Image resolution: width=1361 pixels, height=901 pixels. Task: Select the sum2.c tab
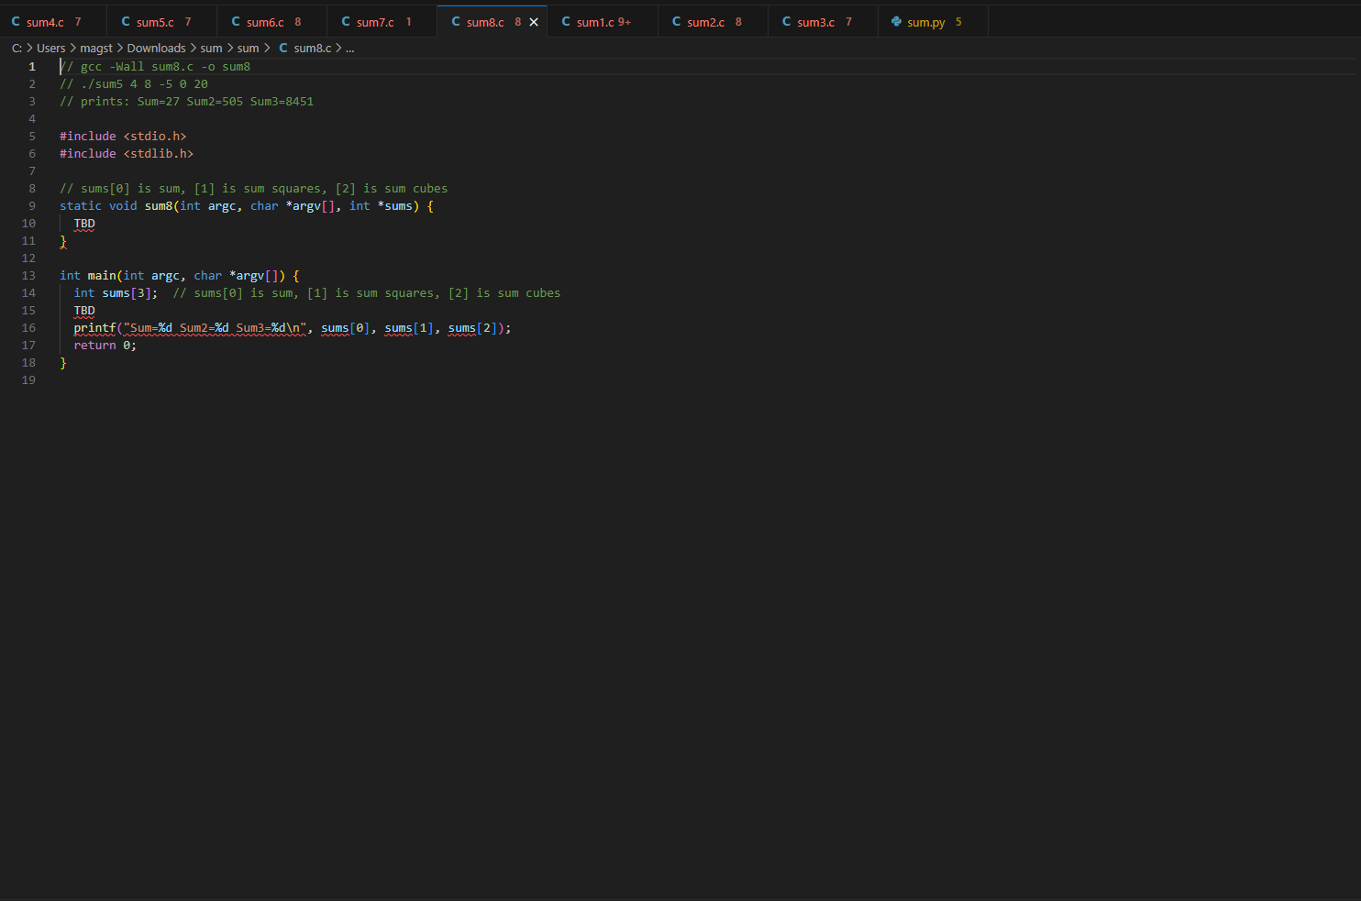[x=713, y=22]
